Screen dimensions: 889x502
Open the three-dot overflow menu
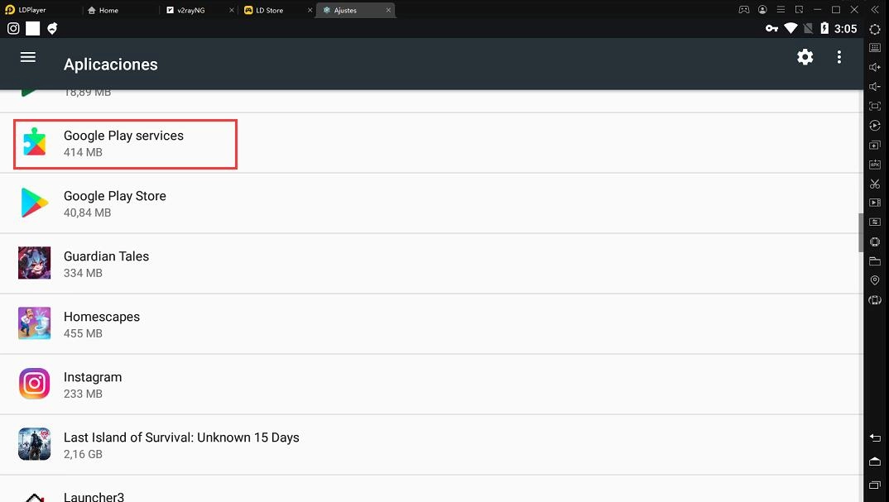(x=839, y=57)
